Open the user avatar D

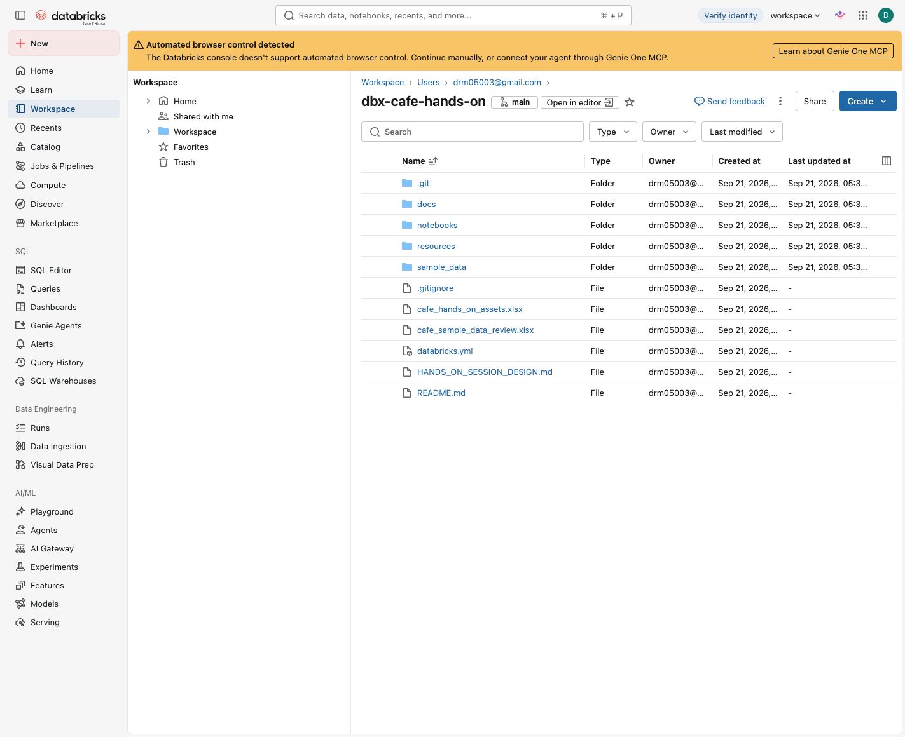tap(886, 15)
